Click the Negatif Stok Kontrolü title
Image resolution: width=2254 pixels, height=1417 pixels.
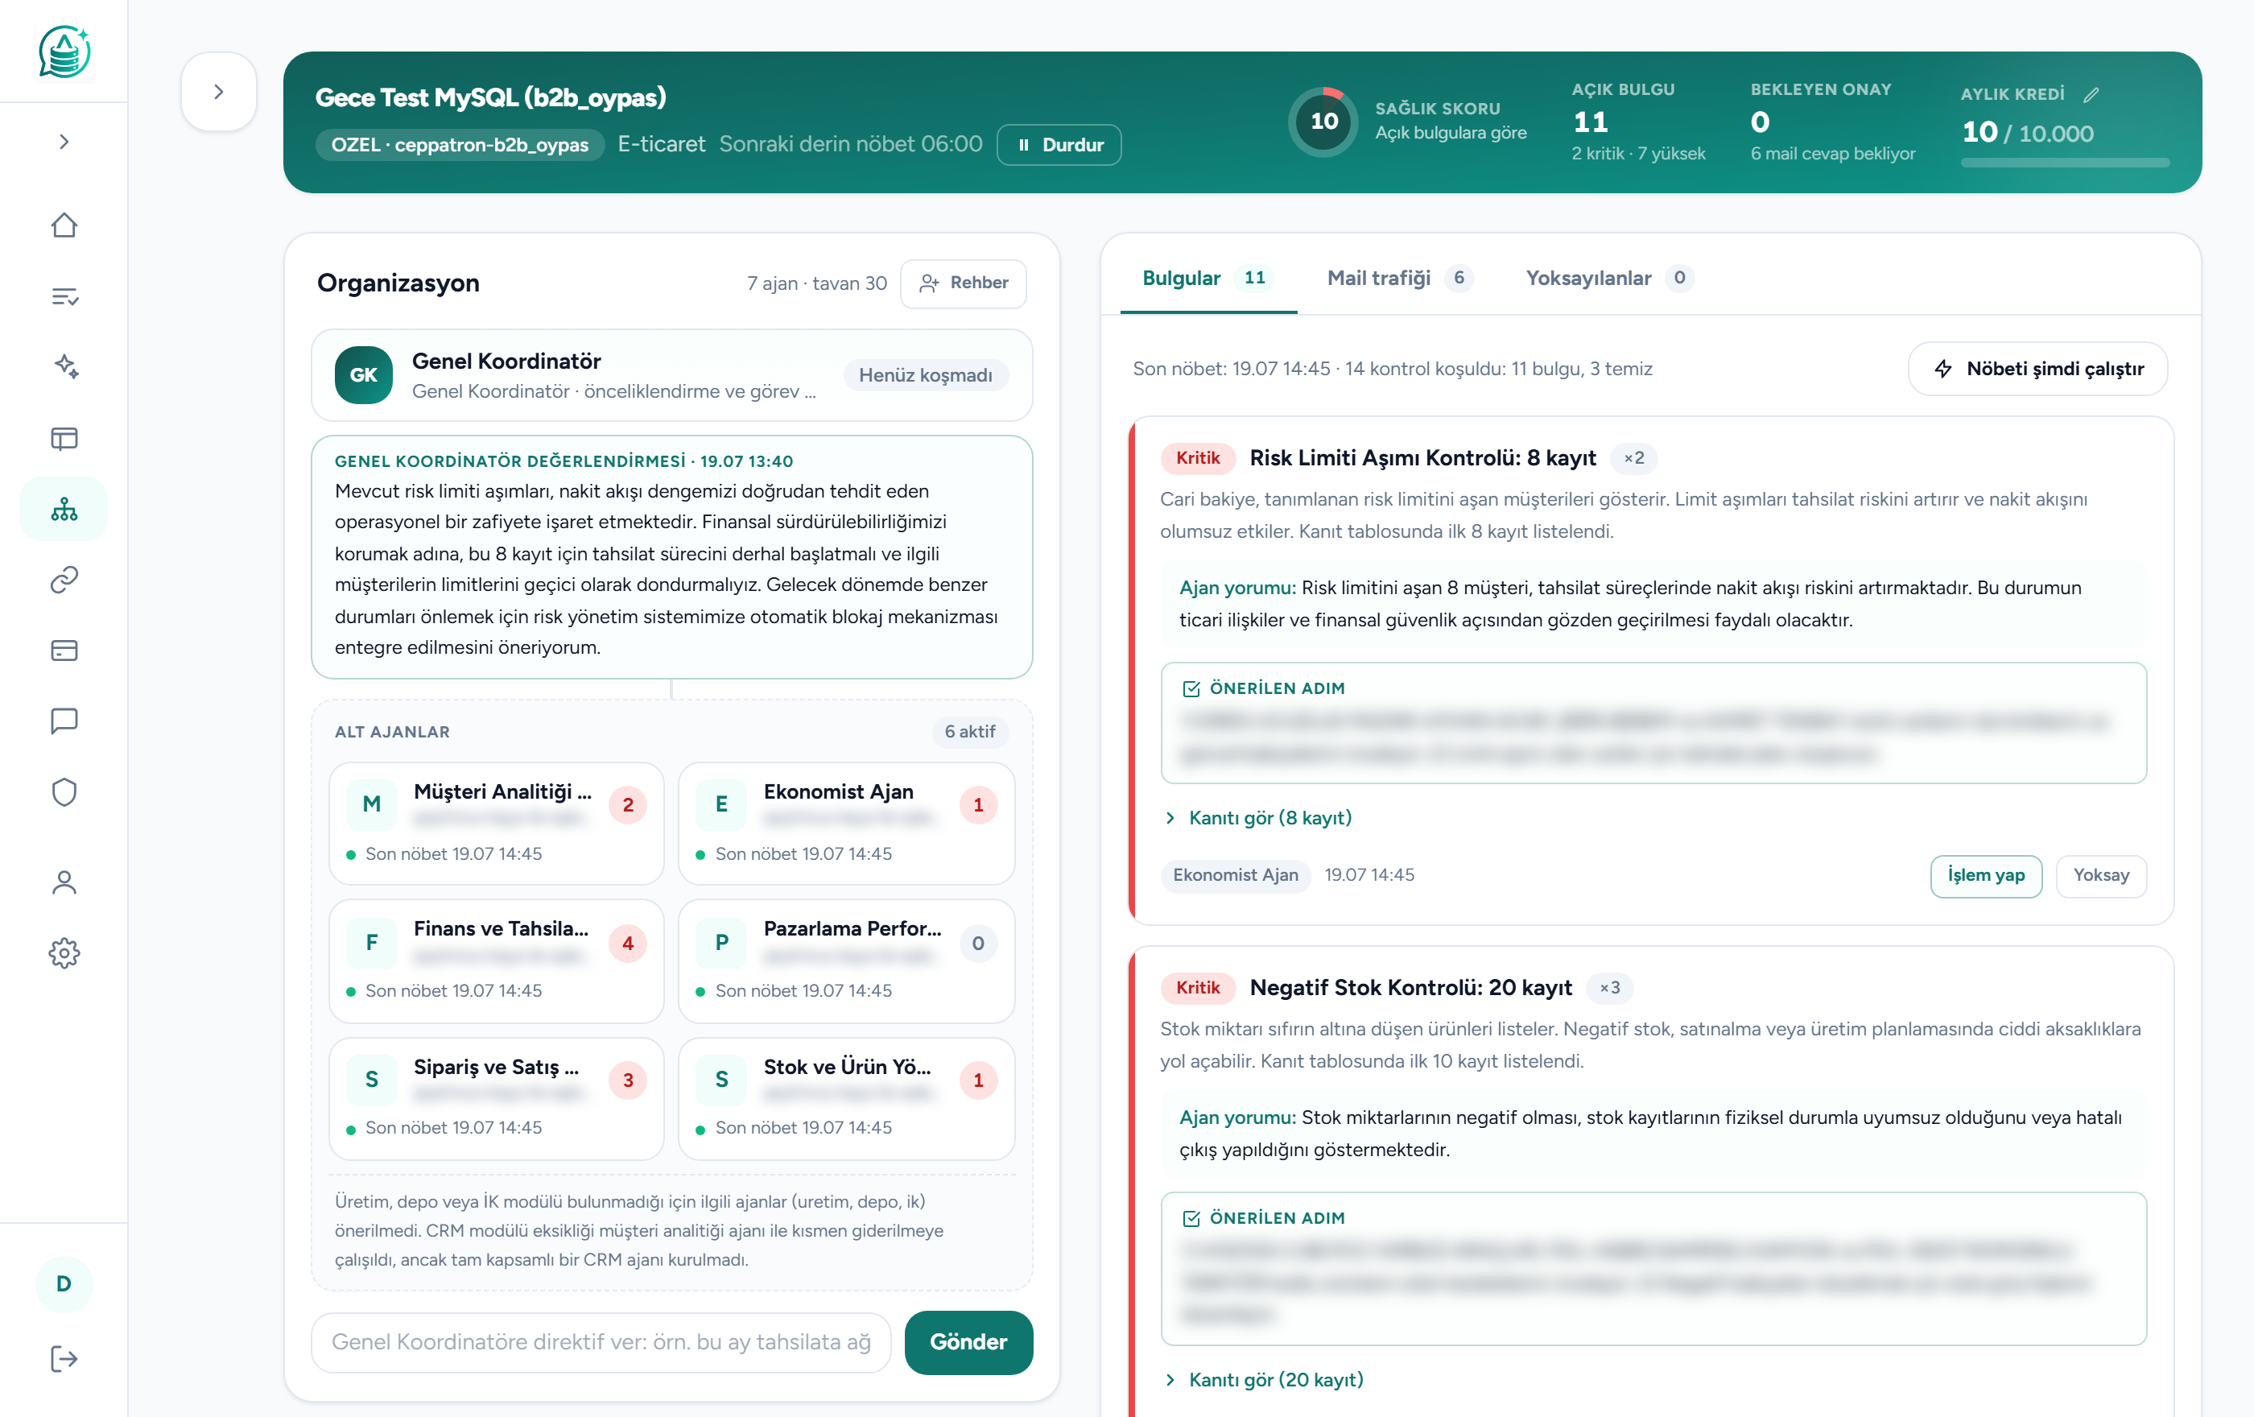(1410, 989)
